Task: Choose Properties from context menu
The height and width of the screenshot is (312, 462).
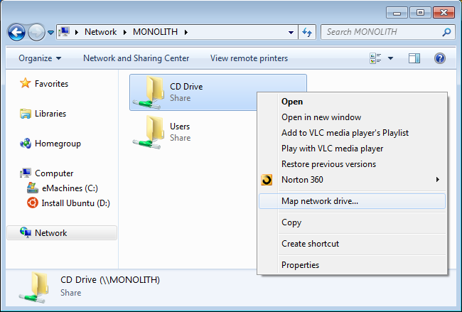Action: (352, 265)
